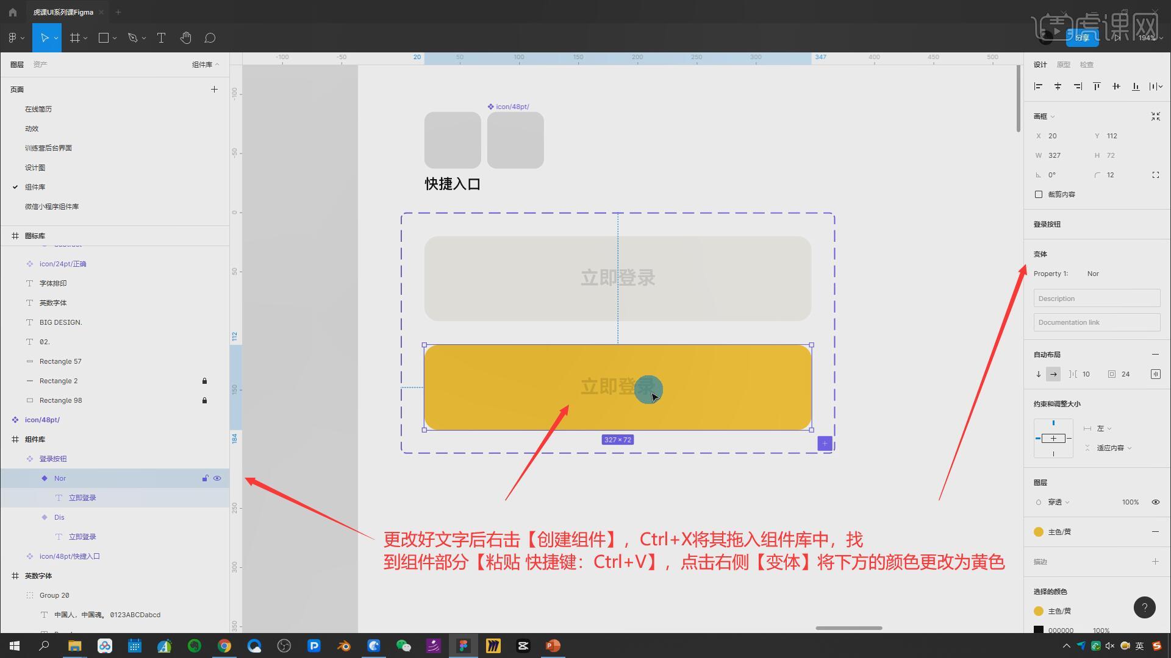
Task: Click align horizontal centers icon
Action: (x=1058, y=87)
